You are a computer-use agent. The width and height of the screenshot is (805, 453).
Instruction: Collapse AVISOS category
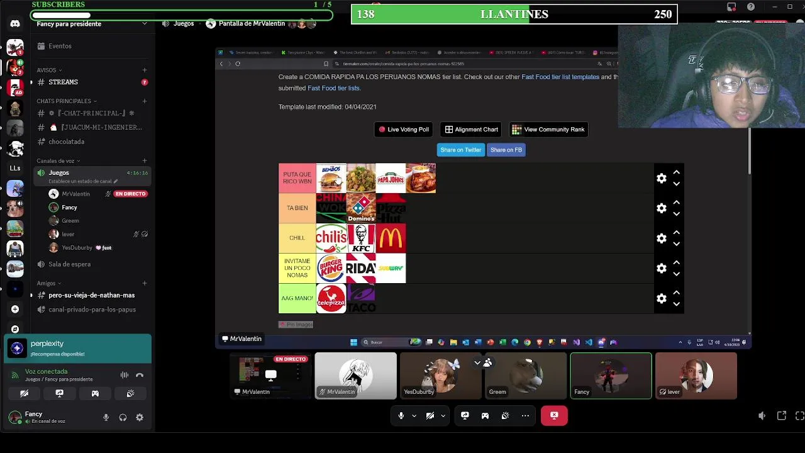49,70
